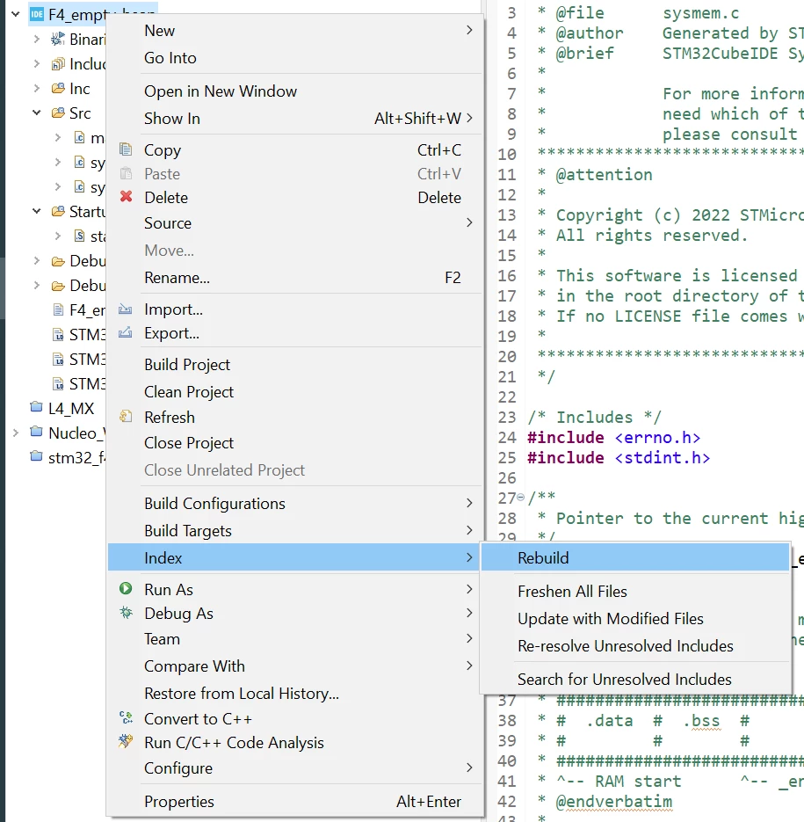Collapse the Src folder in tree

(37, 113)
